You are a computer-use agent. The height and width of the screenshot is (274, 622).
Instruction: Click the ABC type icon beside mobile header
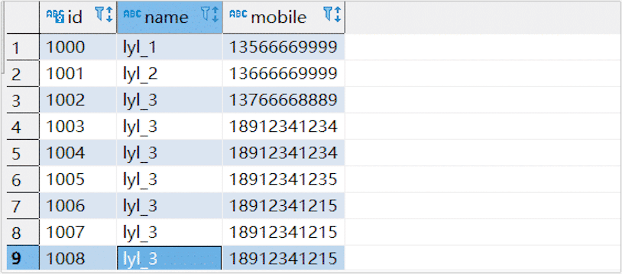[x=238, y=14]
